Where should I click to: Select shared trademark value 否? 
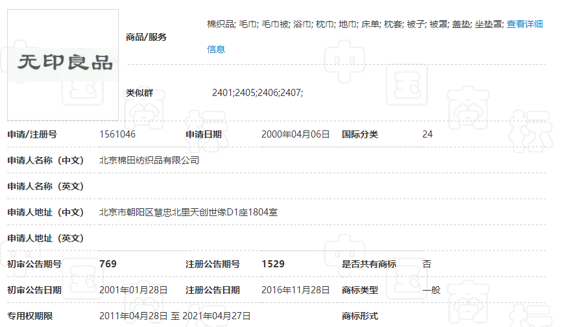(427, 264)
